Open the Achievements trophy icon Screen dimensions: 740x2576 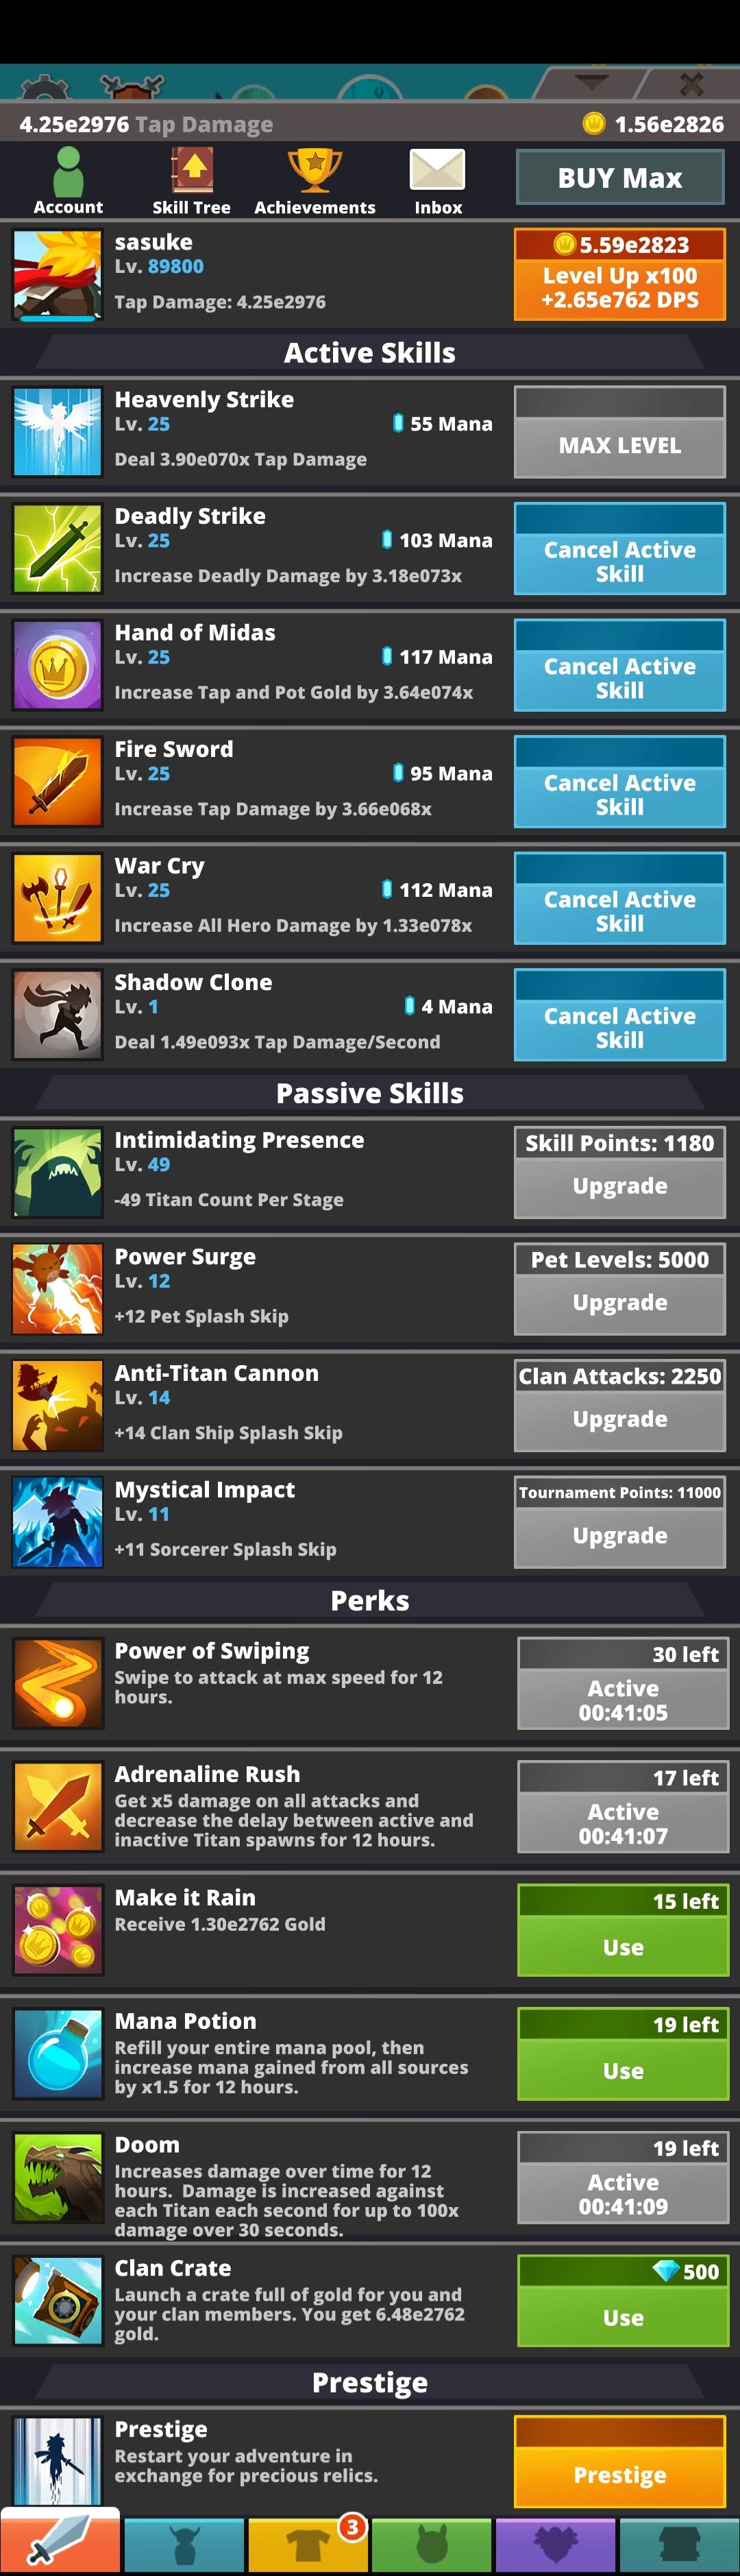[x=314, y=180]
